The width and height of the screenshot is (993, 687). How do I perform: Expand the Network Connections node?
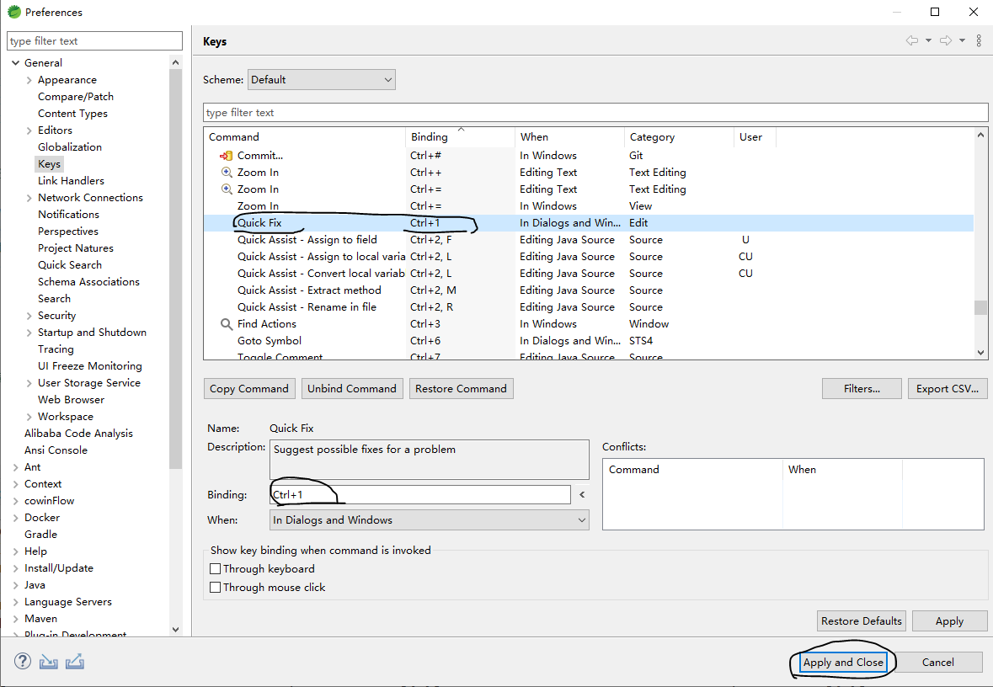coord(29,198)
